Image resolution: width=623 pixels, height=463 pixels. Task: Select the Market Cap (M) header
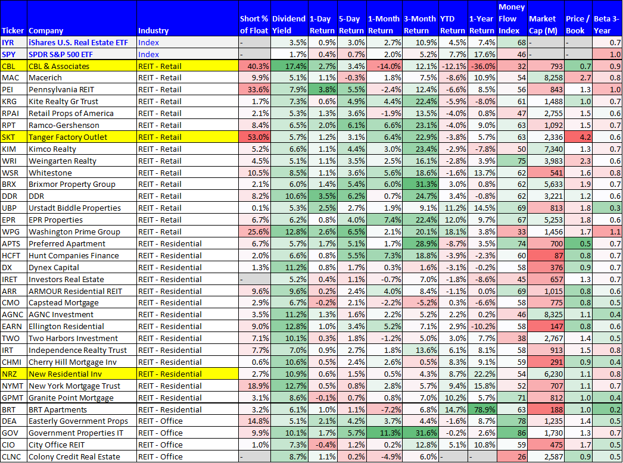[x=546, y=18]
